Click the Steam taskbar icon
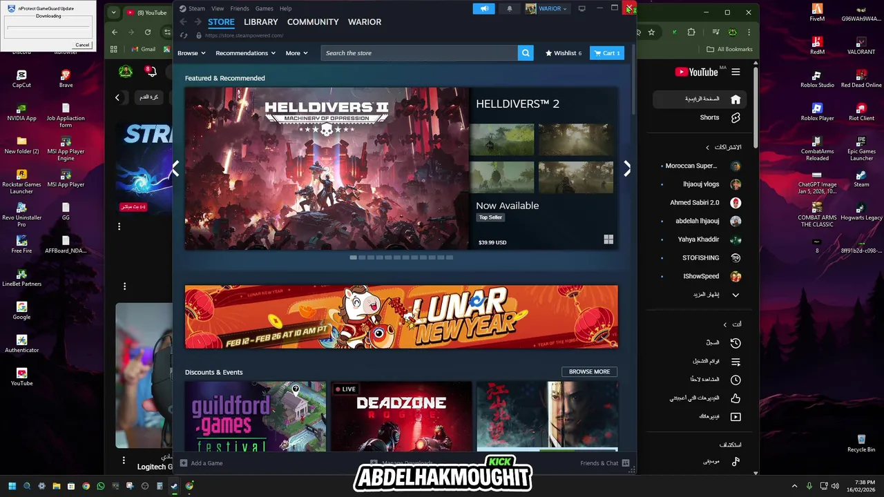The image size is (884, 497). (x=174, y=486)
